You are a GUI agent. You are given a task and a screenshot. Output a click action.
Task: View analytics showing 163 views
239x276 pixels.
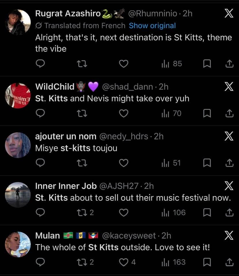pos(173,262)
